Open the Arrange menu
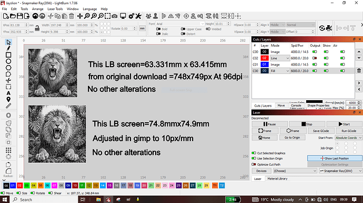363x203 pixels. (38, 9)
